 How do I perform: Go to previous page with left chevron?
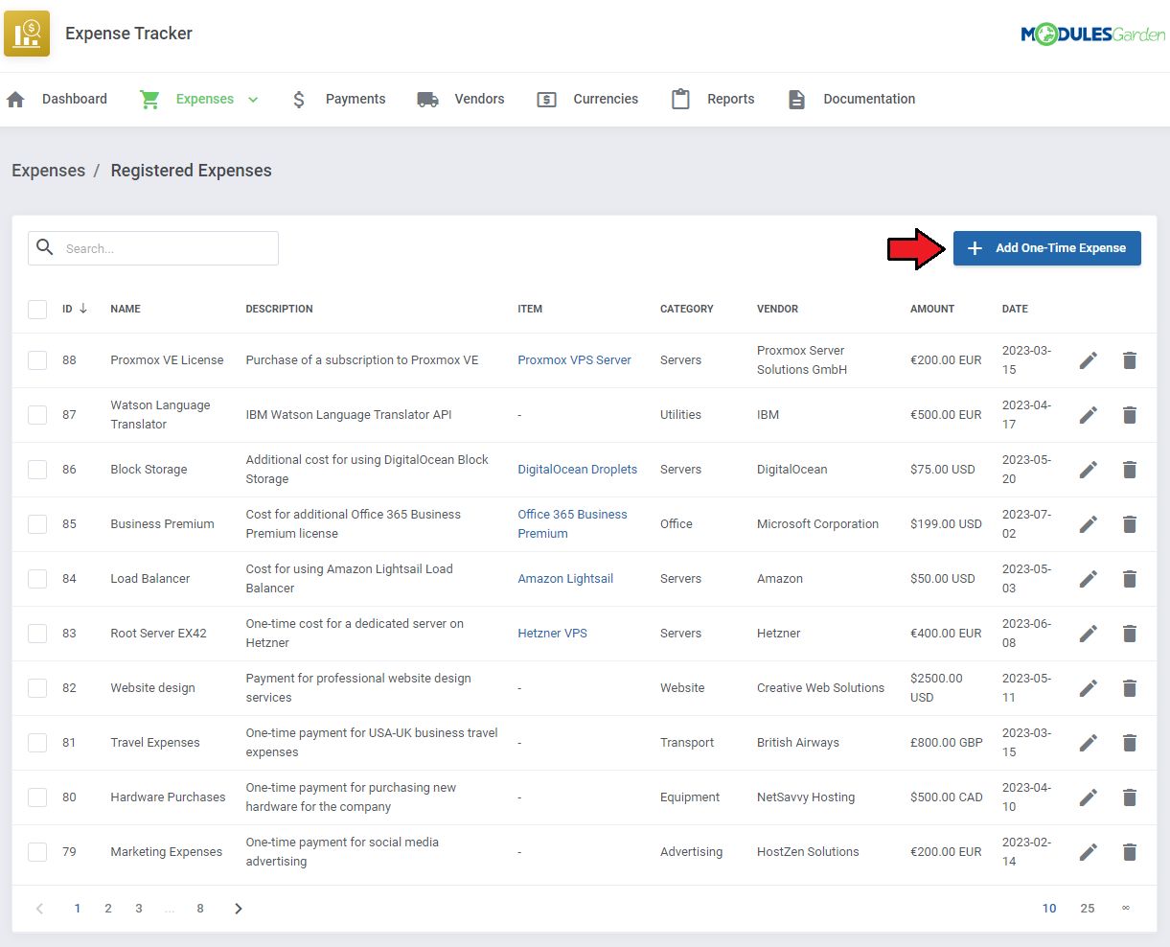pos(39,909)
